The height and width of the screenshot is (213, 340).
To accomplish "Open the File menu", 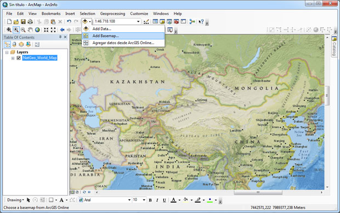I will [9, 14].
